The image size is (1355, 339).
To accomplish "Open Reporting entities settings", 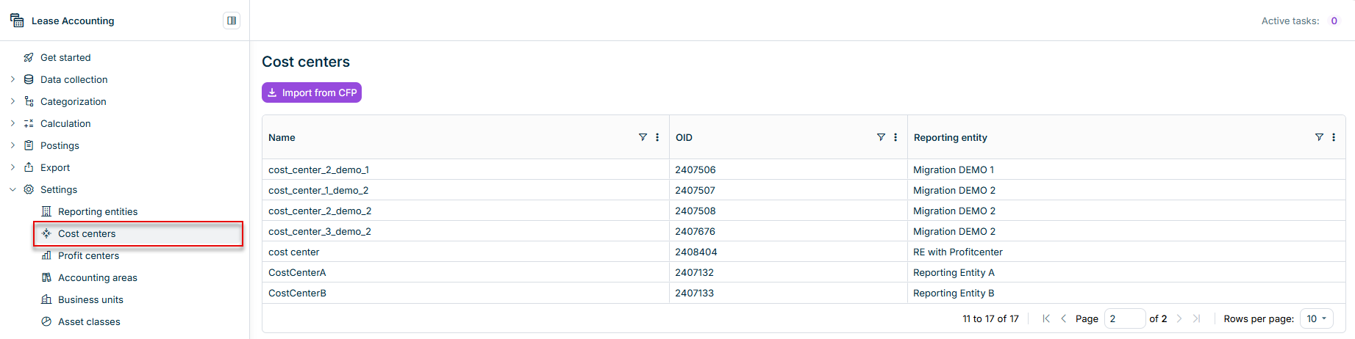I will 98,211.
